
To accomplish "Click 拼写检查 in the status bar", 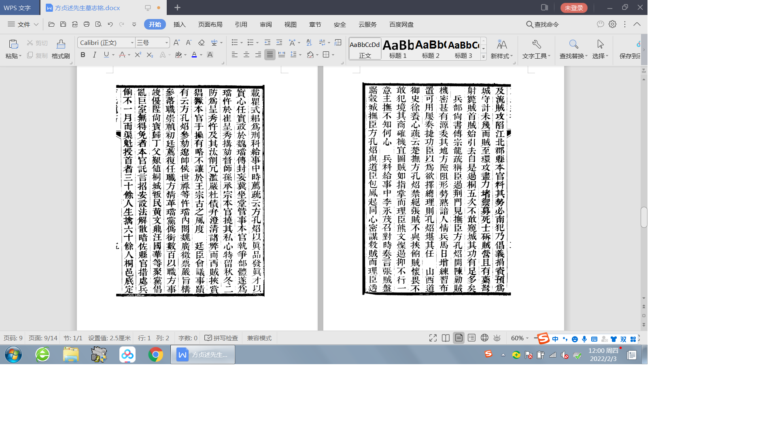I will coord(221,338).
